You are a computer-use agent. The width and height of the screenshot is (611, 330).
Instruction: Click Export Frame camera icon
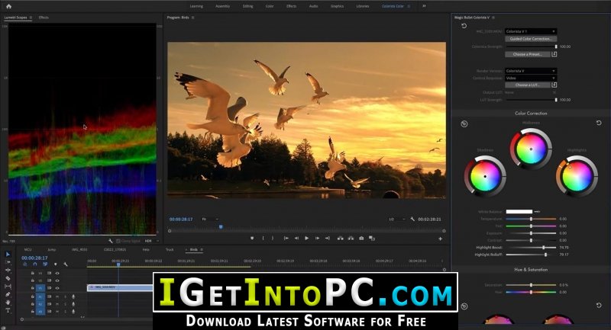[x=361, y=239]
